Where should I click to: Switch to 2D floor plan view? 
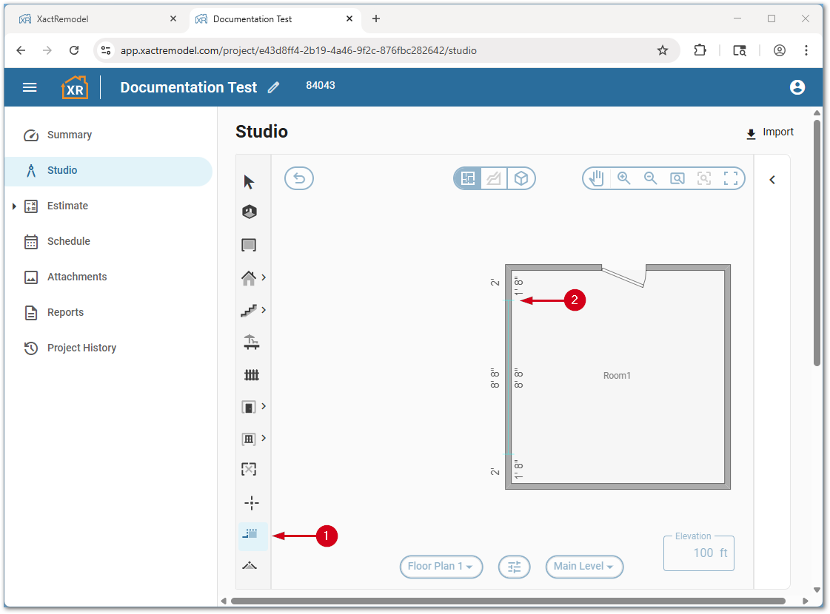[x=468, y=178]
